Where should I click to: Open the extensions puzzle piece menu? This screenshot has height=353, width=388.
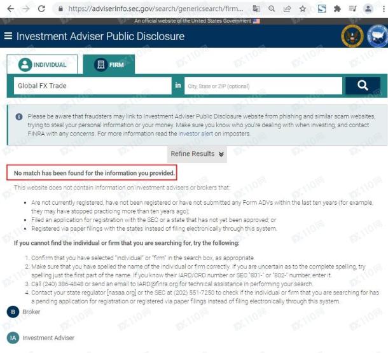pyautogui.click(x=337, y=9)
